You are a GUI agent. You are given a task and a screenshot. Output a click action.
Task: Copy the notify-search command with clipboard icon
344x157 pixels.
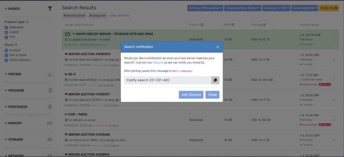[x=215, y=80]
